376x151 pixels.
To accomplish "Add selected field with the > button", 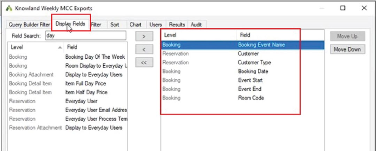I will pyautogui.click(x=144, y=36).
